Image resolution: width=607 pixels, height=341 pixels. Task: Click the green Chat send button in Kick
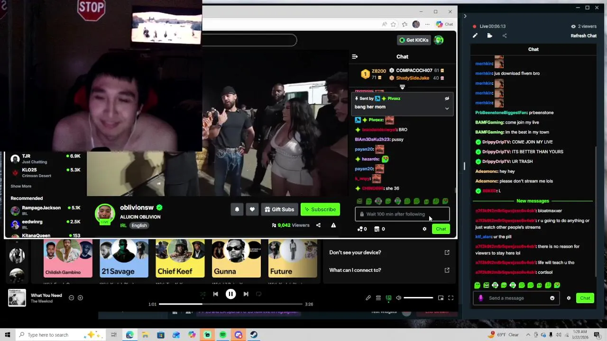[x=441, y=229]
